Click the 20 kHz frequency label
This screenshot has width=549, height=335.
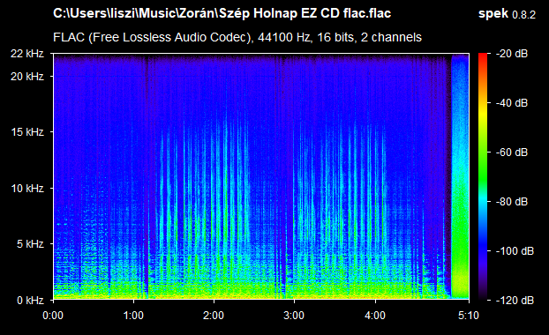click(x=27, y=76)
